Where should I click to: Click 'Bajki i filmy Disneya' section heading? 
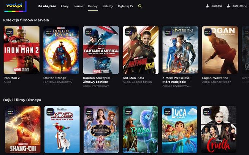22,100
